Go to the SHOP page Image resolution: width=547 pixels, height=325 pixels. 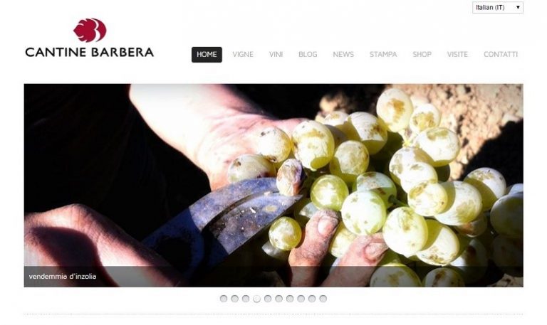(x=422, y=54)
